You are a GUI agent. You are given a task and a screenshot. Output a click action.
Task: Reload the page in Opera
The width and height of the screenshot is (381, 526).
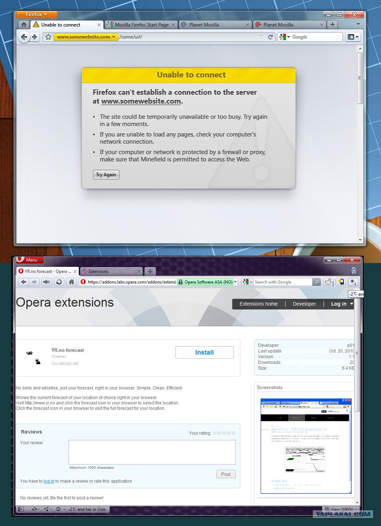coord(59,282)
